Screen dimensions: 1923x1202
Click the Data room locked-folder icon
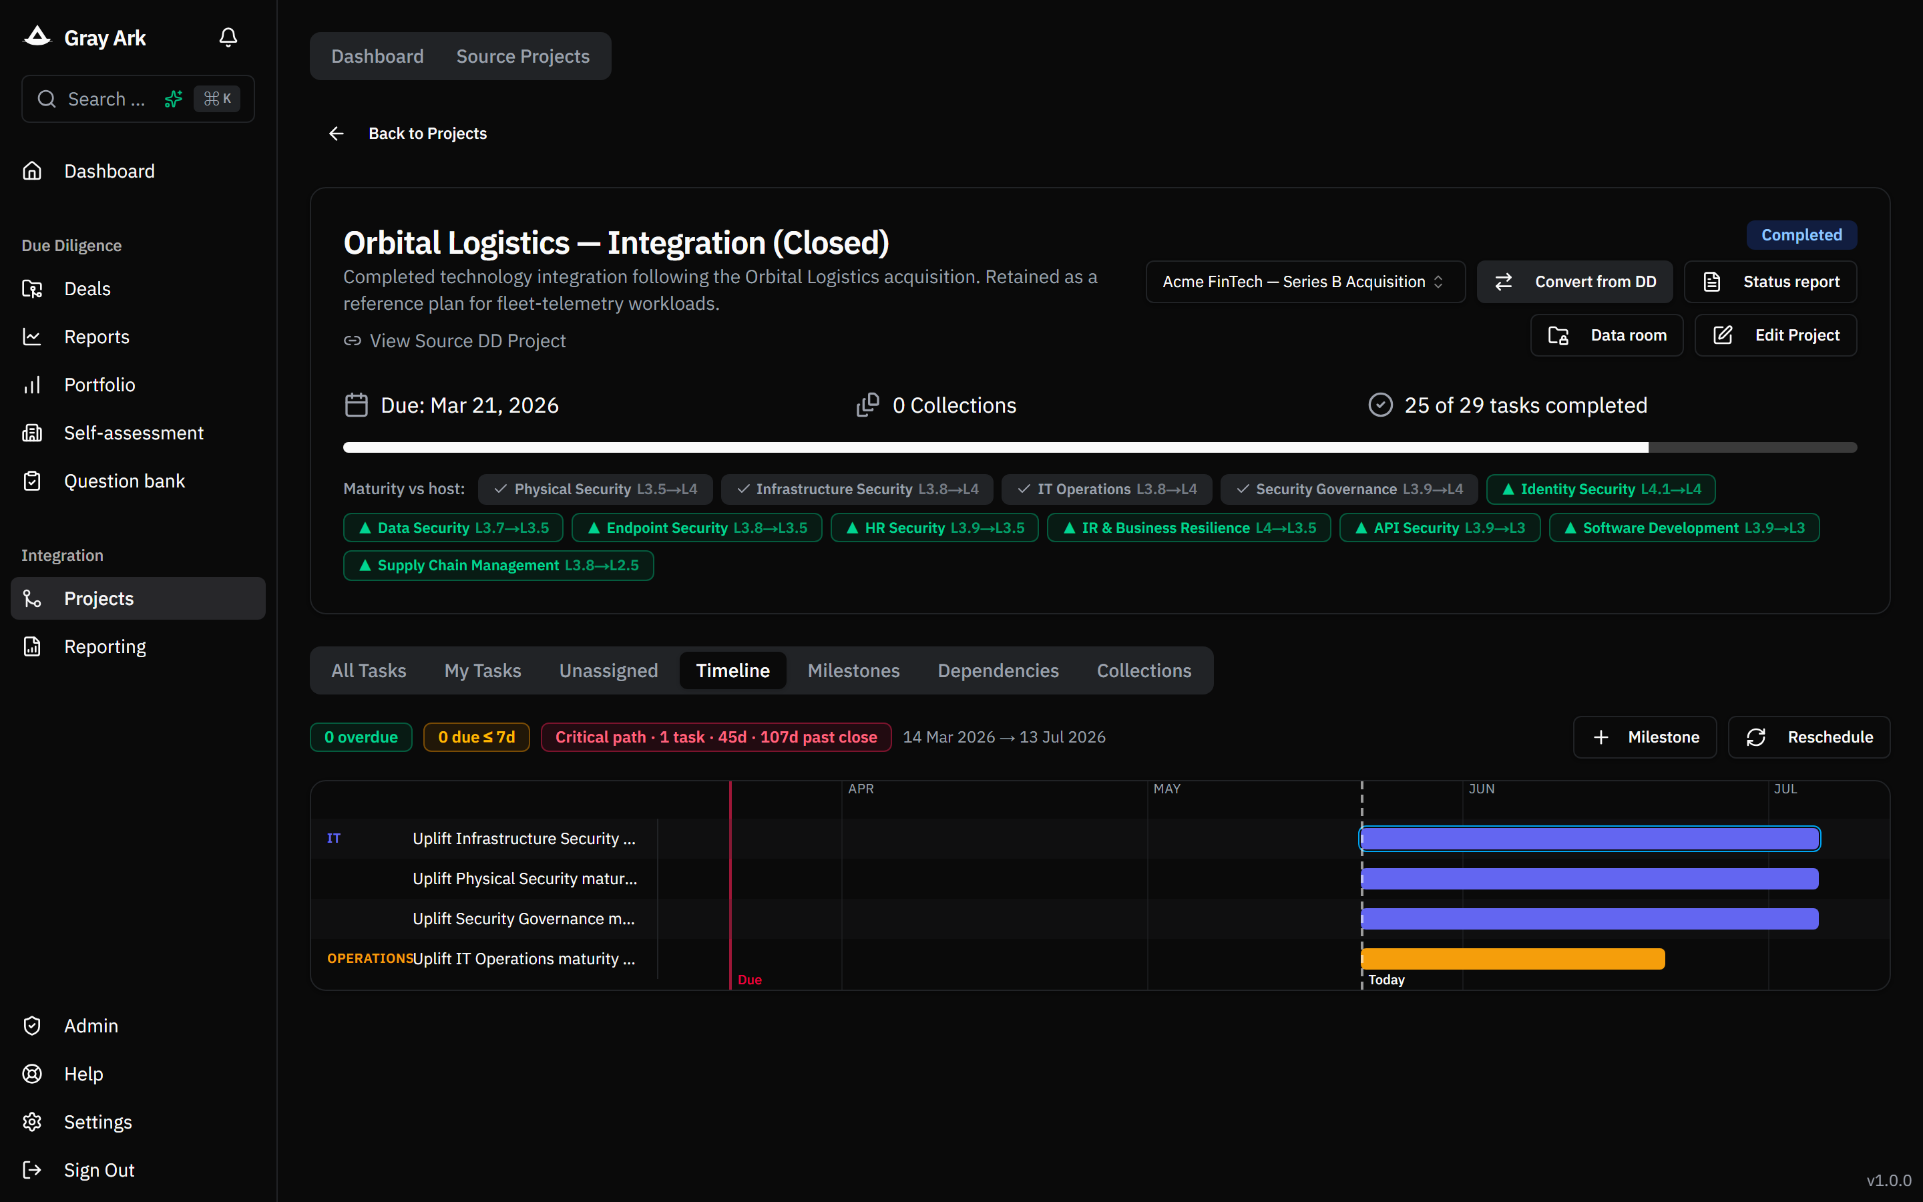tap(1558, 335)
